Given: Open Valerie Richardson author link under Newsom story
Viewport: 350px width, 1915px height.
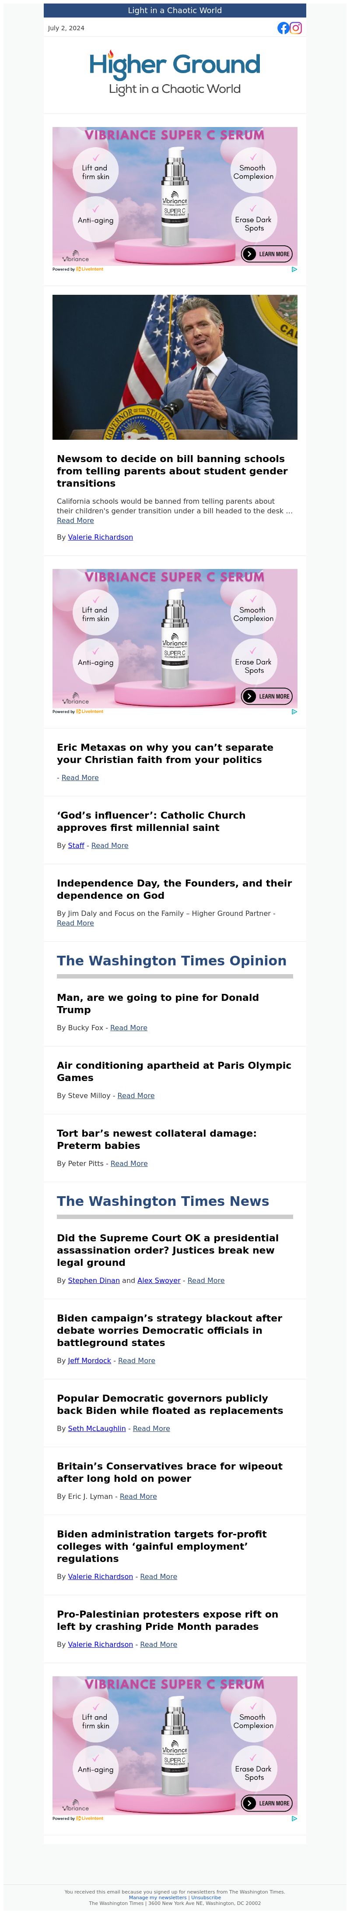Looking at the screenshot, I should point(100,537).
